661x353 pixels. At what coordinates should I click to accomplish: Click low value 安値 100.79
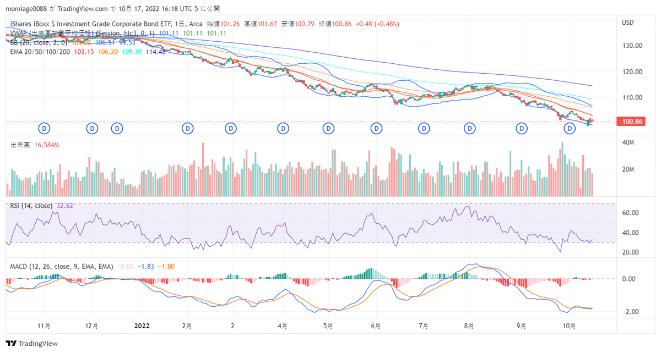tap(297, 24)
